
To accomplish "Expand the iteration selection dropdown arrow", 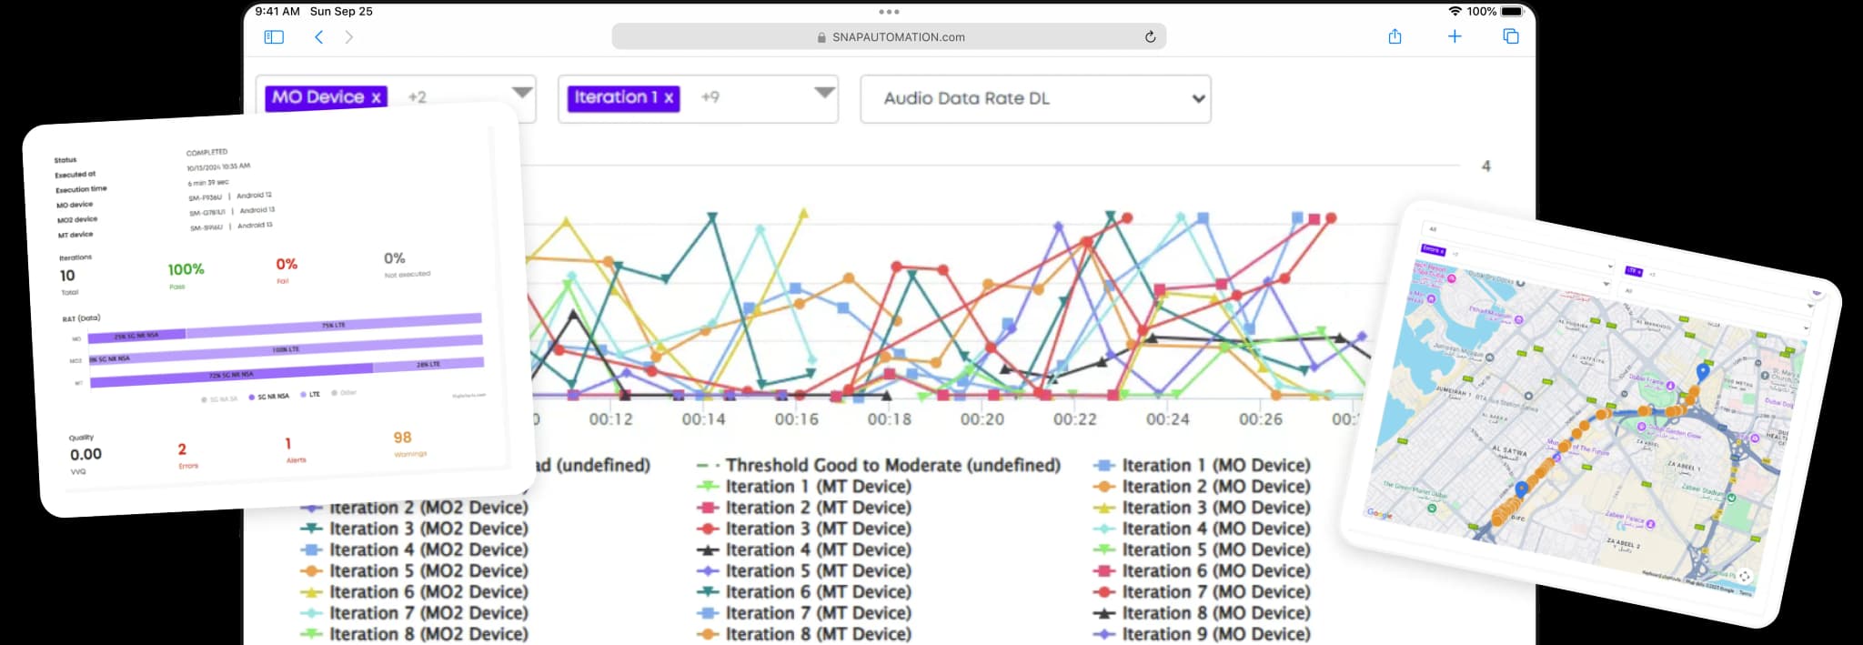I will point(823,93).
